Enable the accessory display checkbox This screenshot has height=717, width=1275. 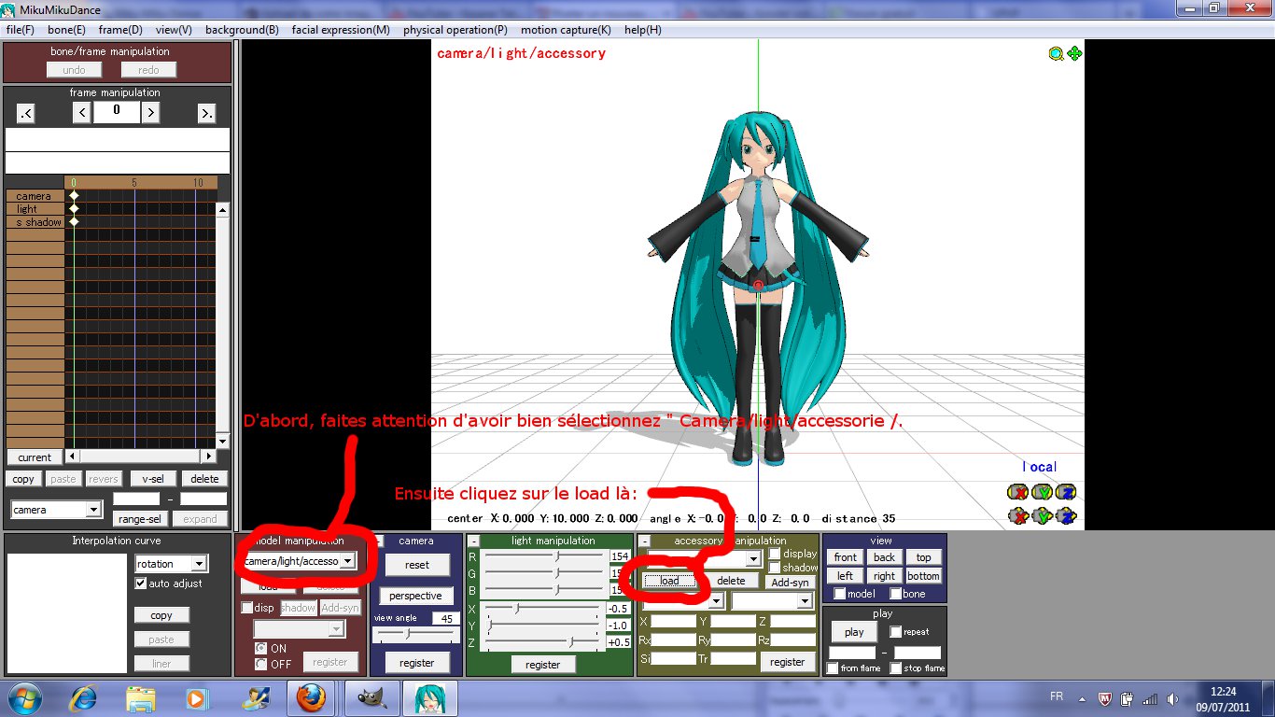point(774,554)
